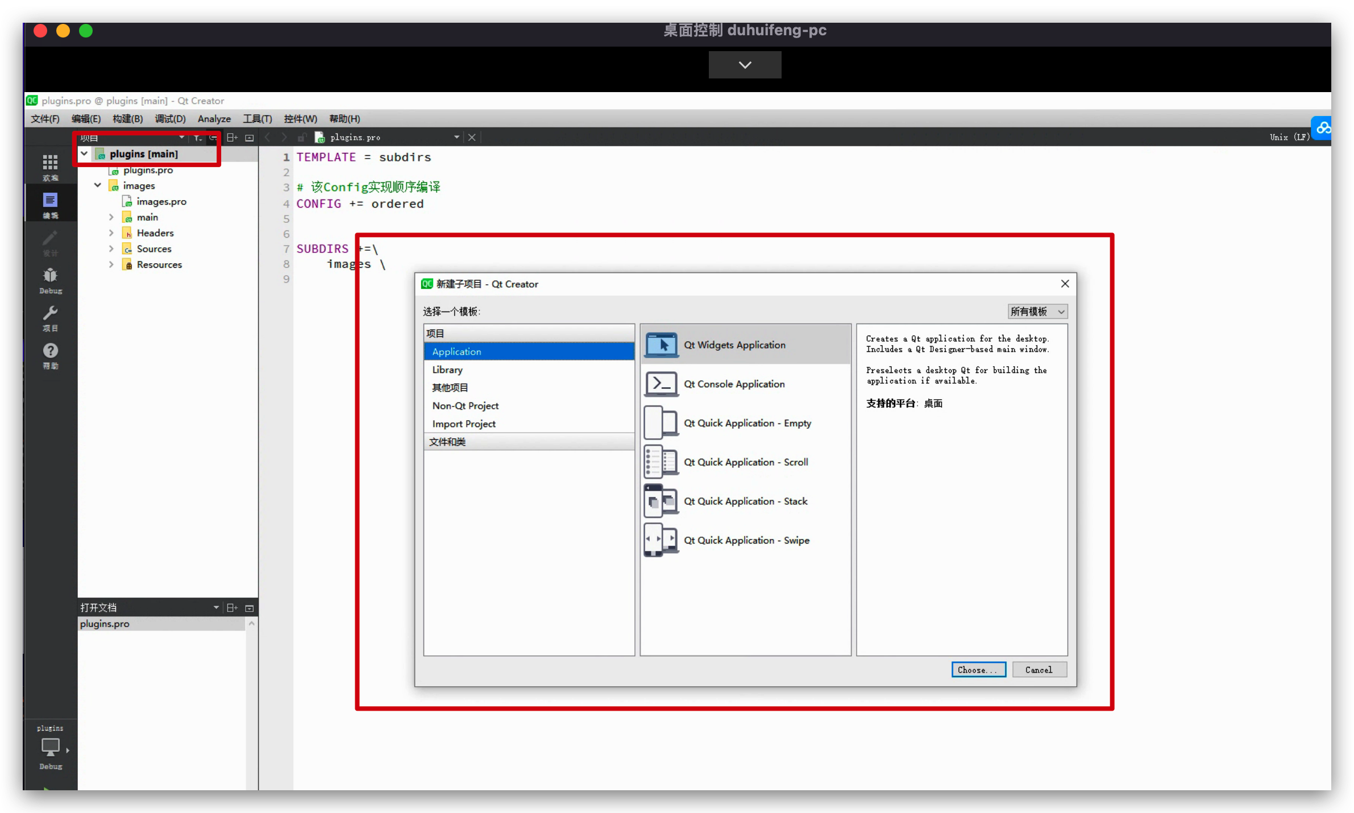
Task: Click the Cancel button in dialog
Action: tap(1039, 670)
